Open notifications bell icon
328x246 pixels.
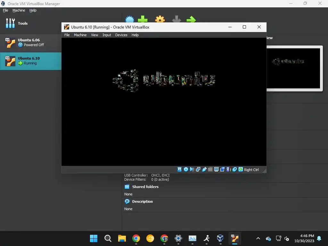tap(319, 238)
